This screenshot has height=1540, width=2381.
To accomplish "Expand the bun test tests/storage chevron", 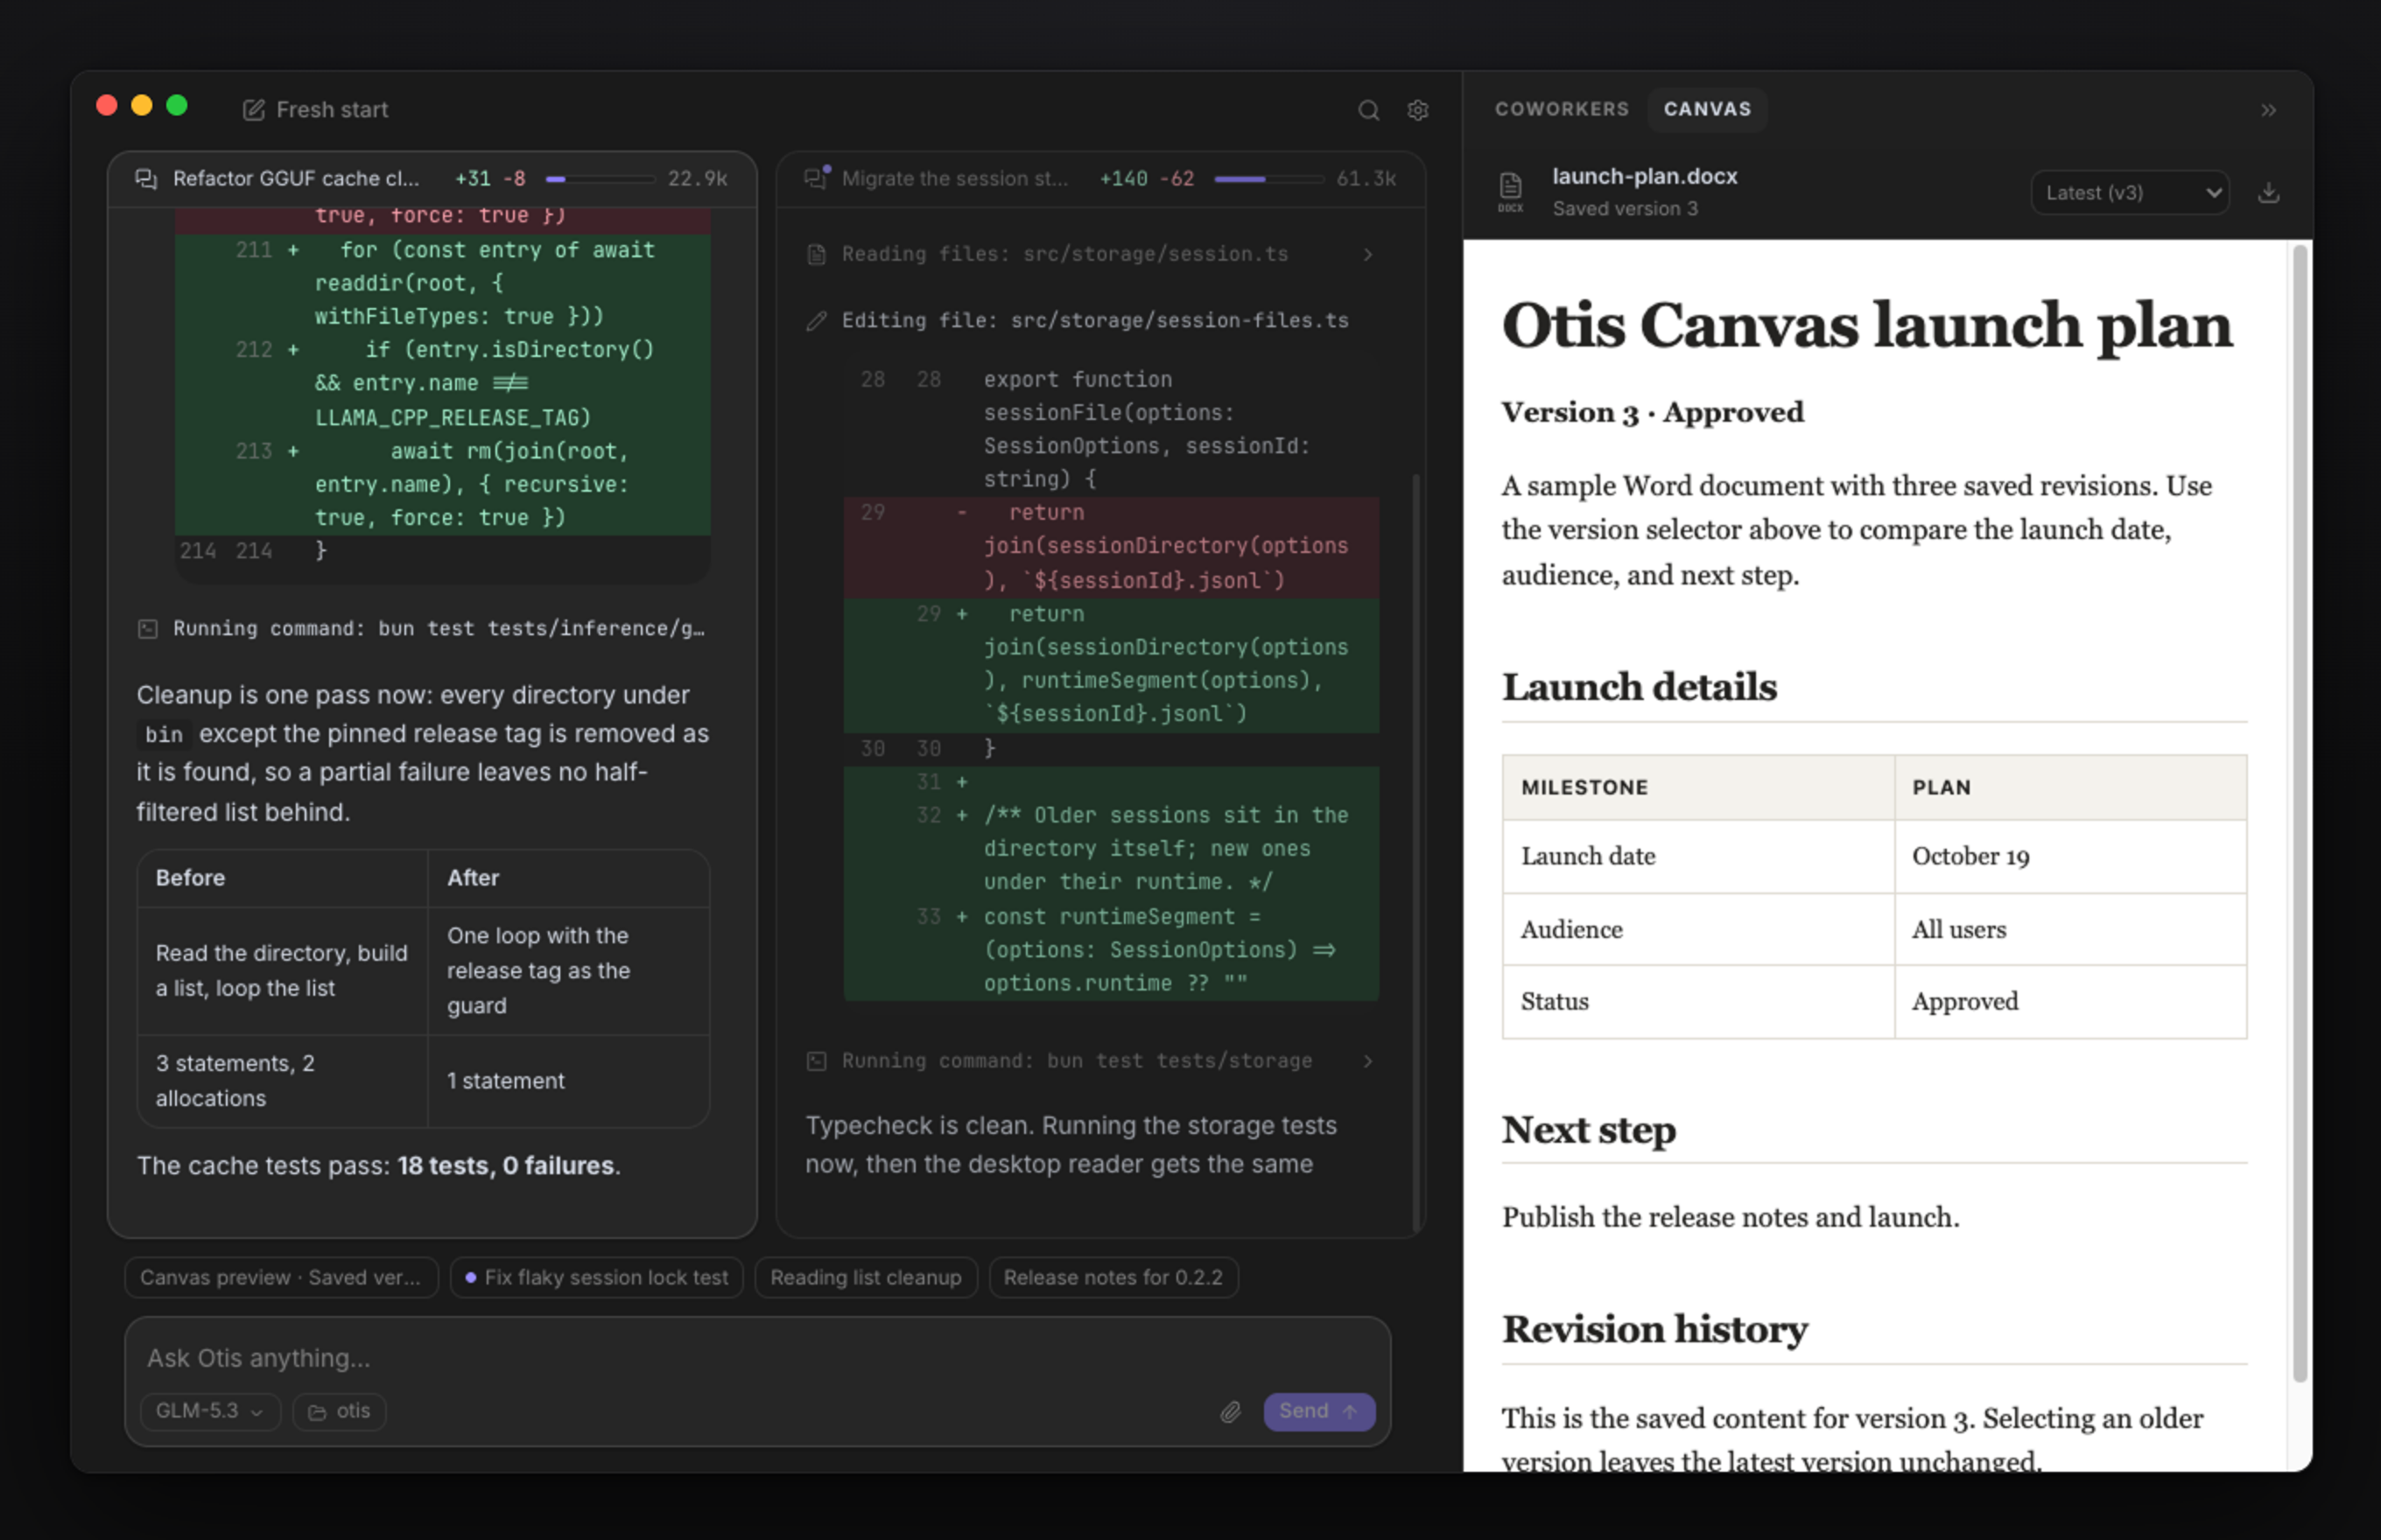I will (1367, 1061).
